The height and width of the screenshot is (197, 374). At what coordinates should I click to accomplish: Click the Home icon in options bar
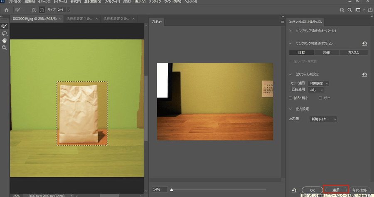(x=6, y=10)
